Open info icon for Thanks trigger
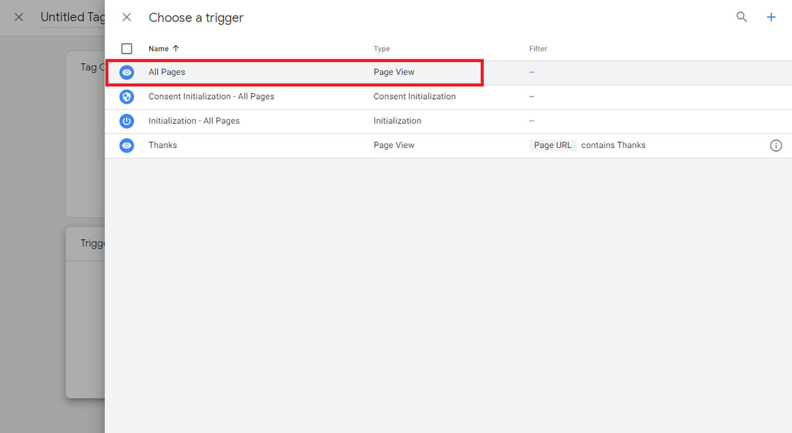This screenshot has height=433, width=792. [776, 145]
